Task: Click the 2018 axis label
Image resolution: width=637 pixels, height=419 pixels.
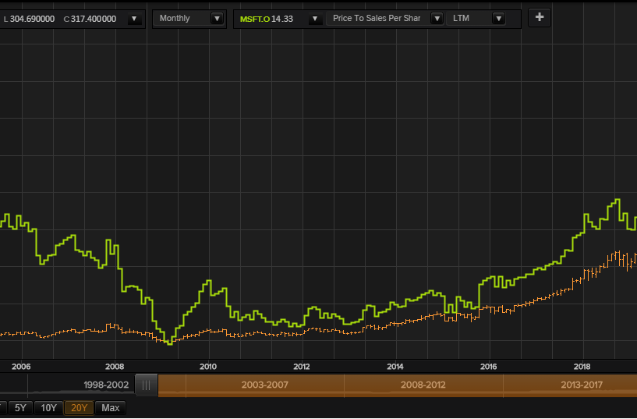Action: coord(582,367)
